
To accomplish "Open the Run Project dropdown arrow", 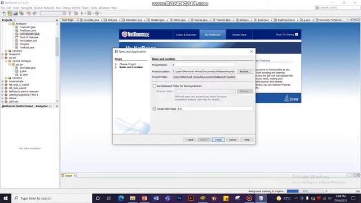I will pyautogui.click(x=85, y=14).
